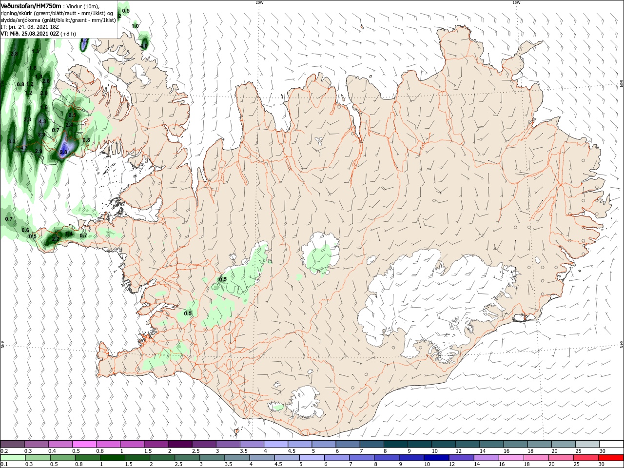
Task: Click the 2.8 precipitation value label
Action: coord(14,54)
